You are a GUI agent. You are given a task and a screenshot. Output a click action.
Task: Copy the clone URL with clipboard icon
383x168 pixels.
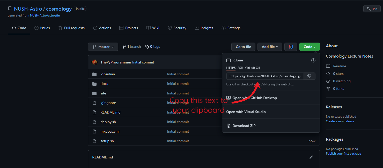(x=309, y=76)
